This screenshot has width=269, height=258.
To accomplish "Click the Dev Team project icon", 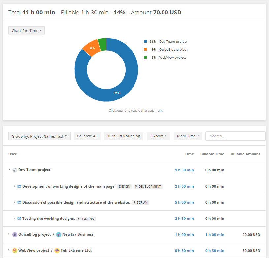I will [15, 170].
